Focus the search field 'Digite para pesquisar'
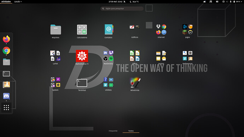This screenshot has width=244, height=137. click(x=122, y=8)
